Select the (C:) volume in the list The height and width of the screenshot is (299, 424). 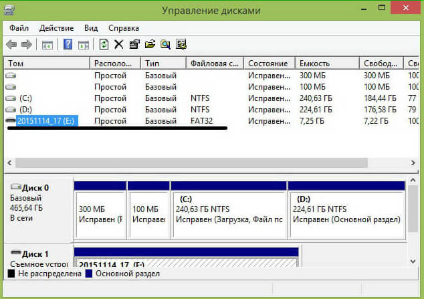pos(25,98)
